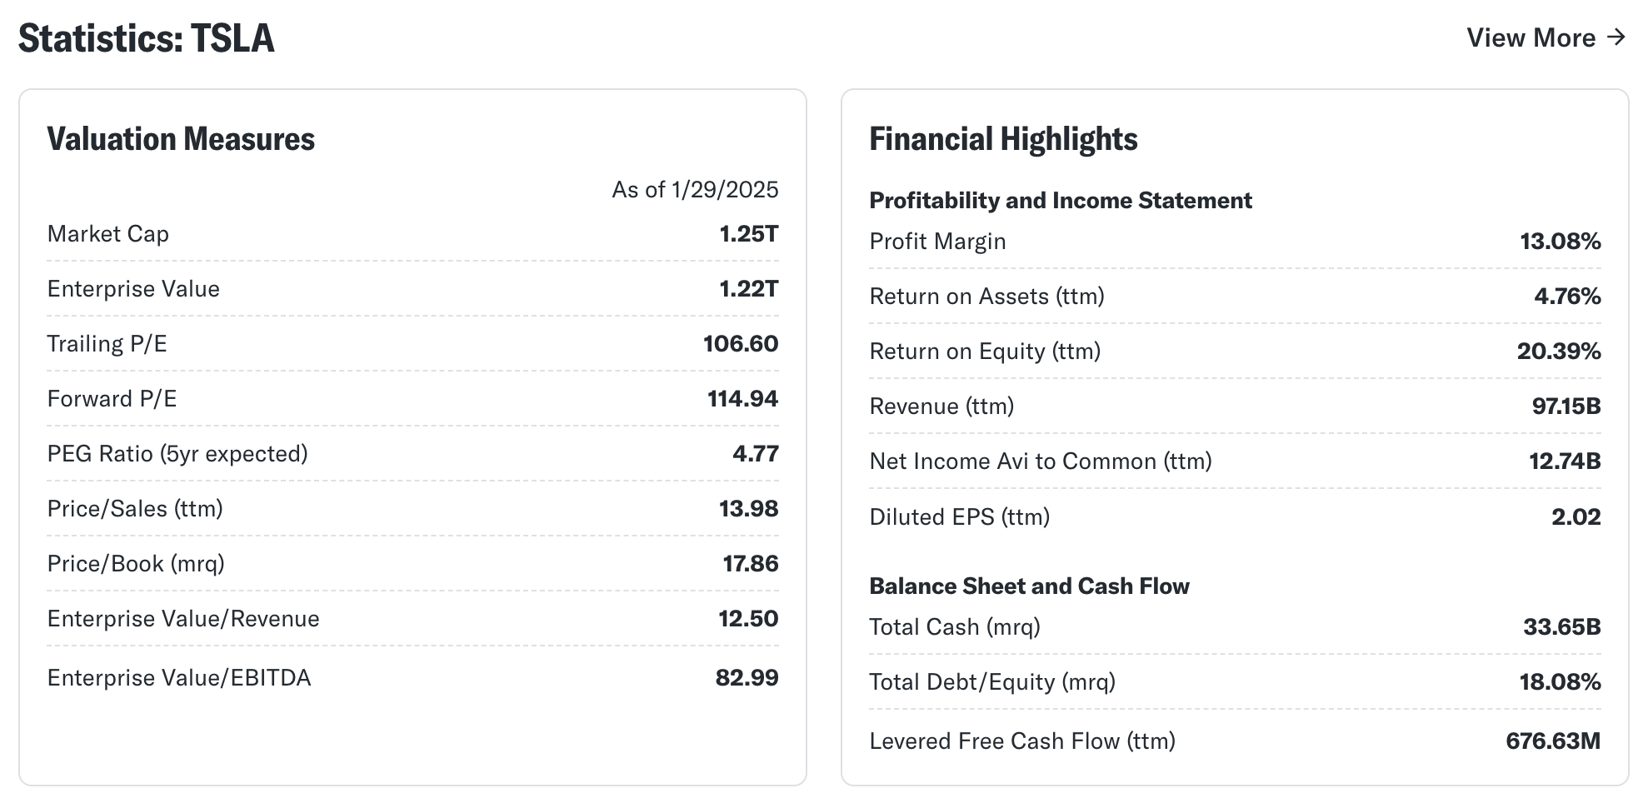Click the Financial Highlights card title
This screenshot has height=798, width=1643.
point(1003,139)
